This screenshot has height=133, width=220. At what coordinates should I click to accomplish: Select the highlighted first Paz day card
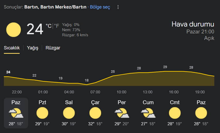[16, 113]
